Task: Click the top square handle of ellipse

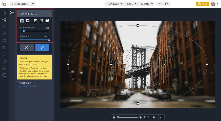Action: tap(138, 25)
